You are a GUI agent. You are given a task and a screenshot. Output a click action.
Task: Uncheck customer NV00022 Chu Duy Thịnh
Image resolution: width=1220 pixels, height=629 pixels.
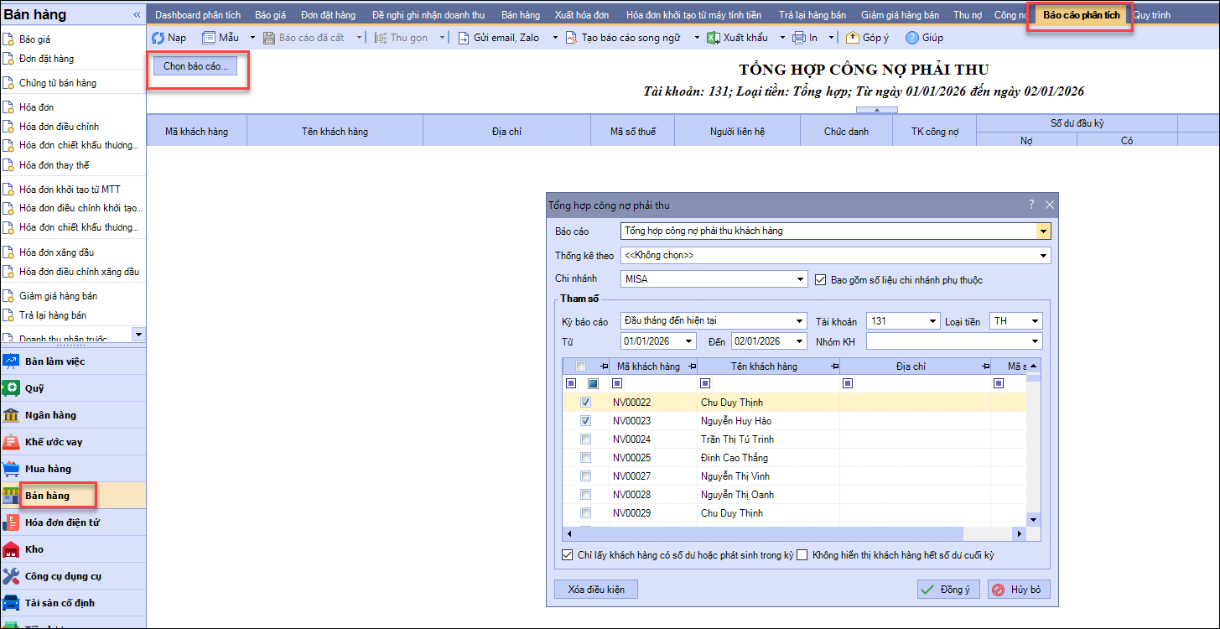(585, 403)
